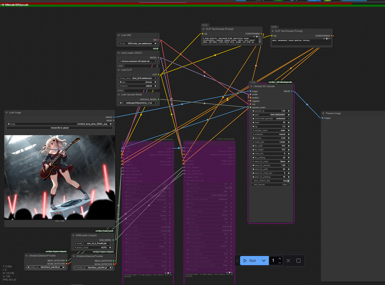Click the negative input port on Ultimate SD Upscale
Screen dimensions: 385x285
tap(251, 101)
